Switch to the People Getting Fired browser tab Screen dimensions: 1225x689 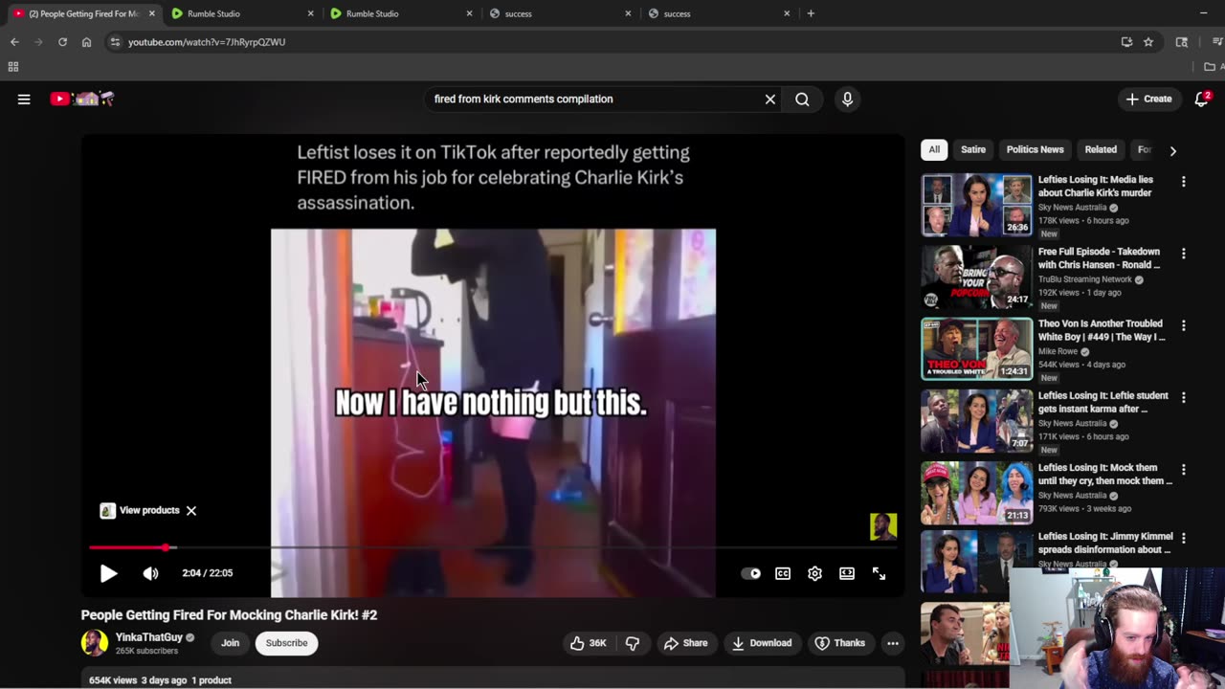[83, 13]
